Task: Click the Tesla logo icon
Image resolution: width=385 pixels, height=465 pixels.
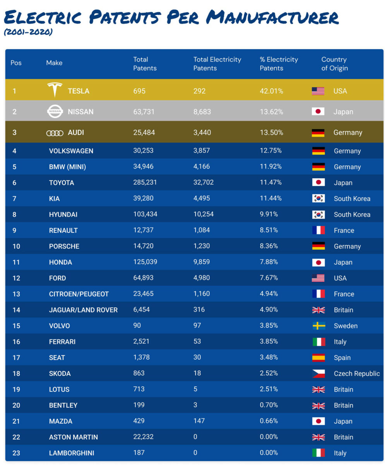Action: (55, 90)
